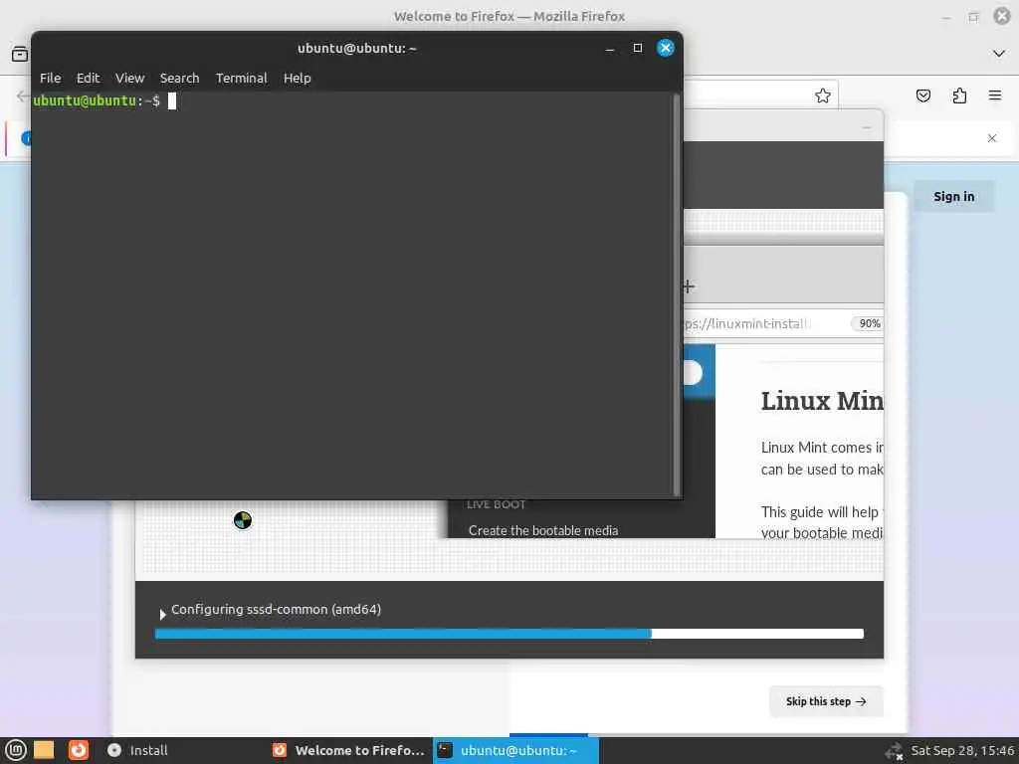
Task: Click the new tab plus icon in the slideshow
Action: point(689,286)
